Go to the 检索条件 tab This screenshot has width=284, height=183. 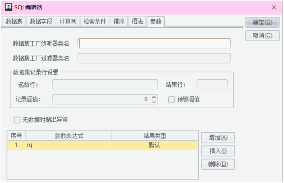point(95,22)
